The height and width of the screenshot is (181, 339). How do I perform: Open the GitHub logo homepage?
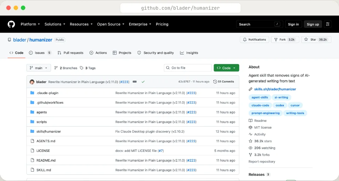11,24
